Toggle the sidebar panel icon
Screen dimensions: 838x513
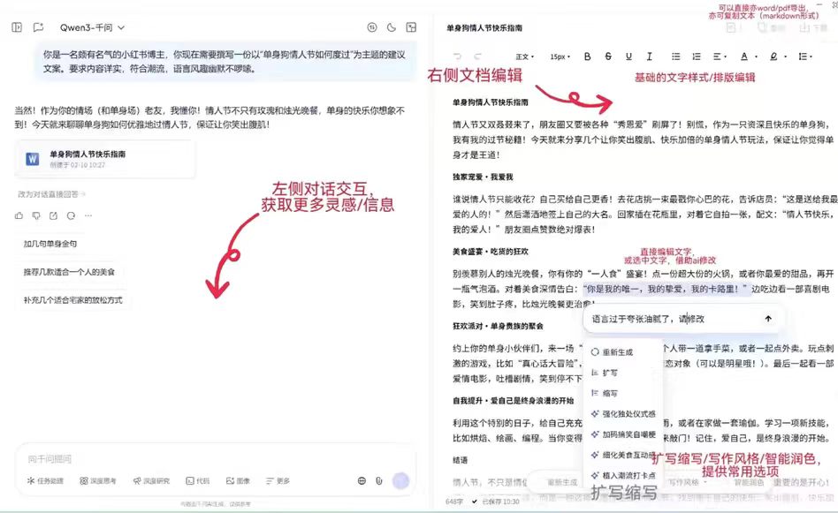[x=17, y=27]
